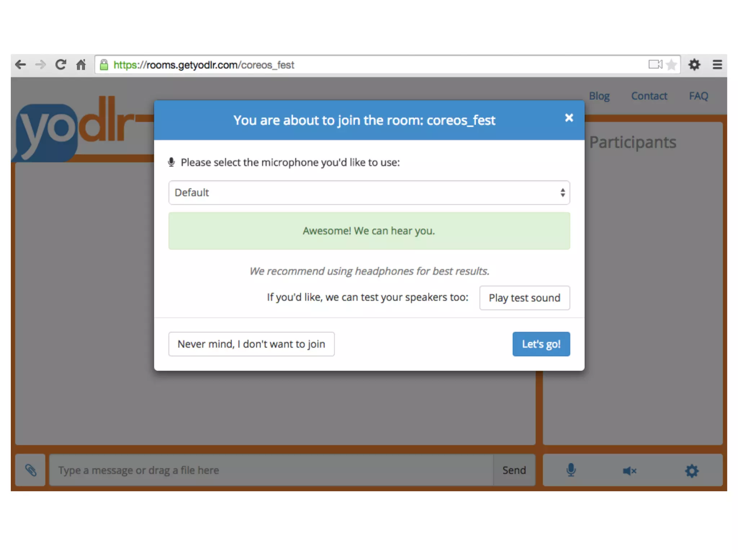Open the Contact link
Screen dimensions: 738x554
tap(649, 96)
